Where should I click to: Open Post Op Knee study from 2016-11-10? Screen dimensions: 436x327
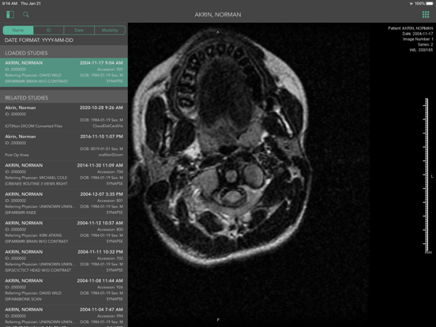[x=64, y=145]
